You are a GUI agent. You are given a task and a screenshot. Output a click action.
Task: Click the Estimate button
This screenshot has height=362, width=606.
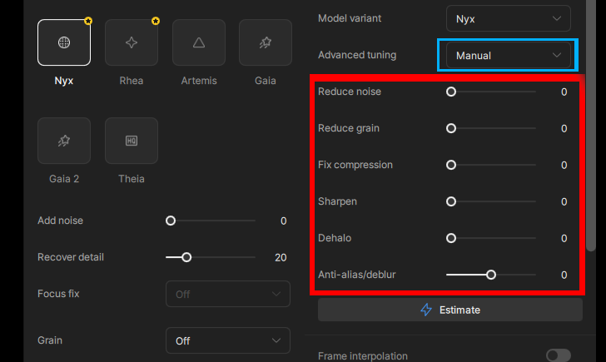450,310
